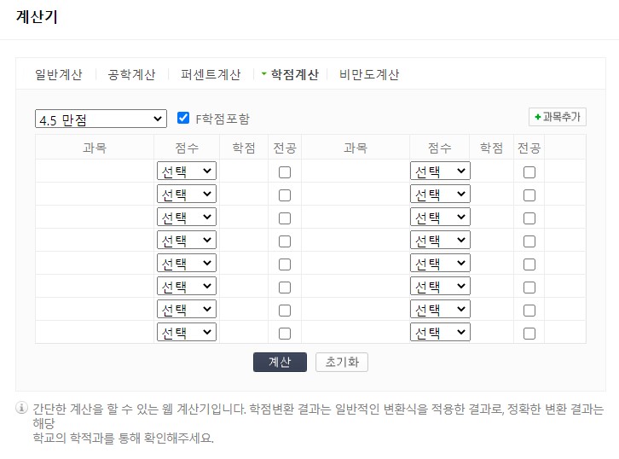Check the fourth-row right 전공 checkbox
This screenshot has height=459, width=619.
[529, 241]
